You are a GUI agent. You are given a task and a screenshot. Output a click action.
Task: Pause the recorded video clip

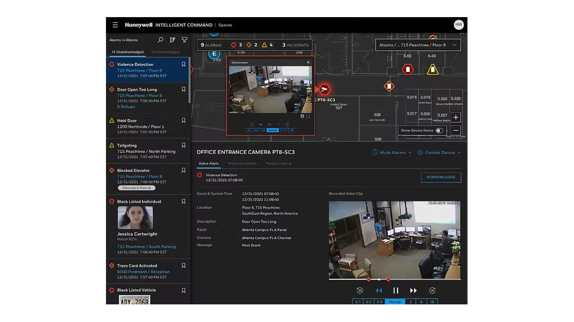tap(395, 291)
